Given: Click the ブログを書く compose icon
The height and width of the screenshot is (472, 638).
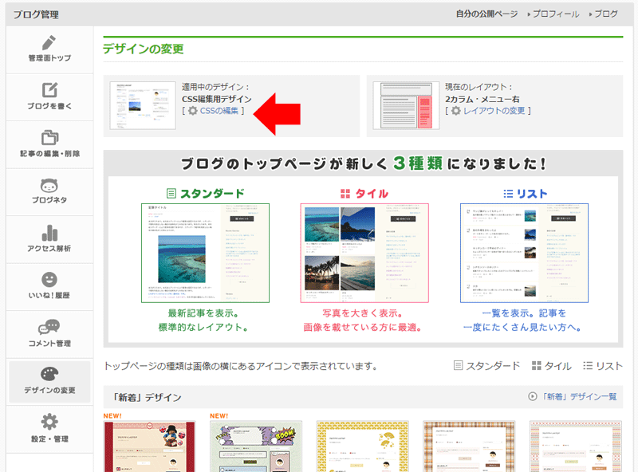Looking at the screenshot, I should tap(49, 91).
